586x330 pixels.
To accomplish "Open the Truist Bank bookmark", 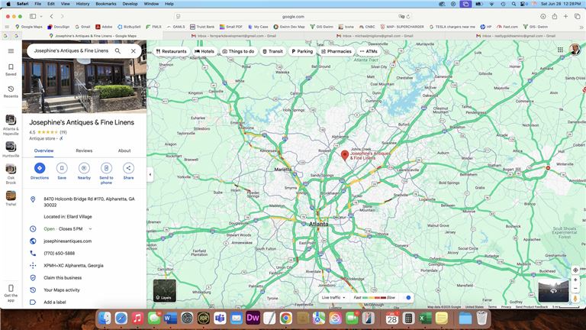I will point(202,27).
